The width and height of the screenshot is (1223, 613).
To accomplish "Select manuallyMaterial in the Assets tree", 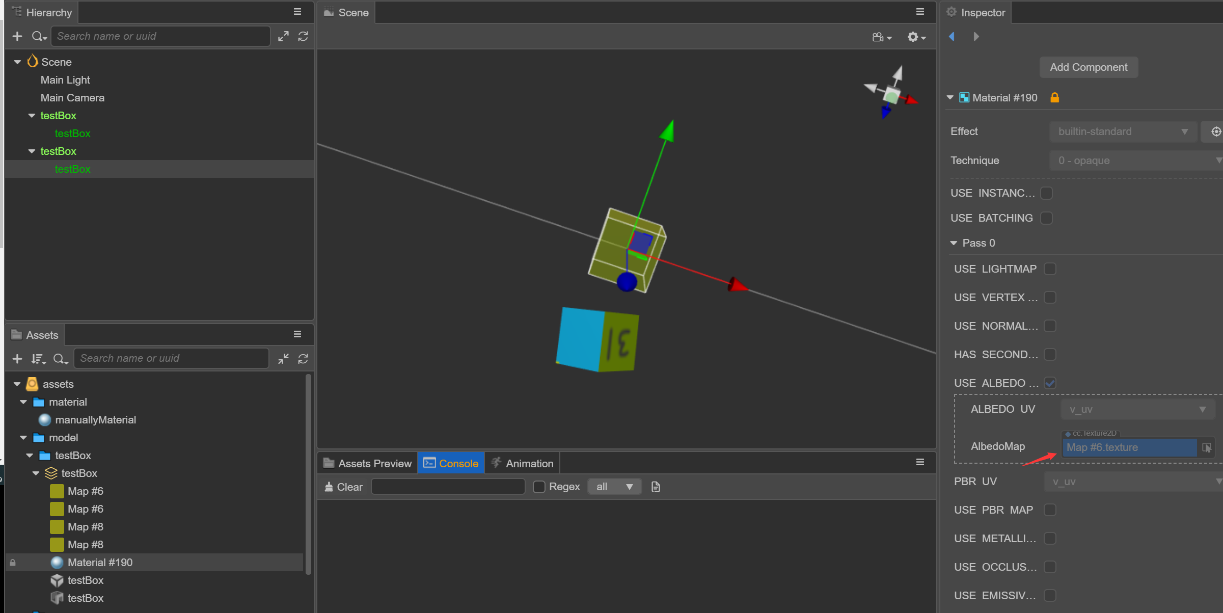I will (x=95, y=420).
